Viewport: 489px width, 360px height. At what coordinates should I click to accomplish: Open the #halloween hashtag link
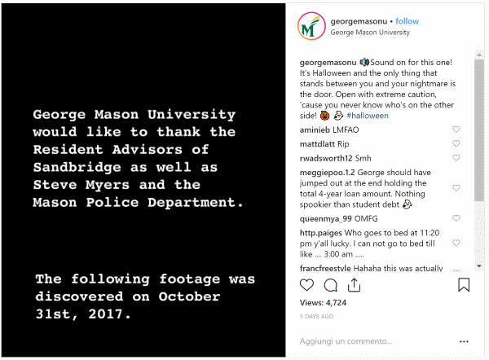(x=368, y=116)
